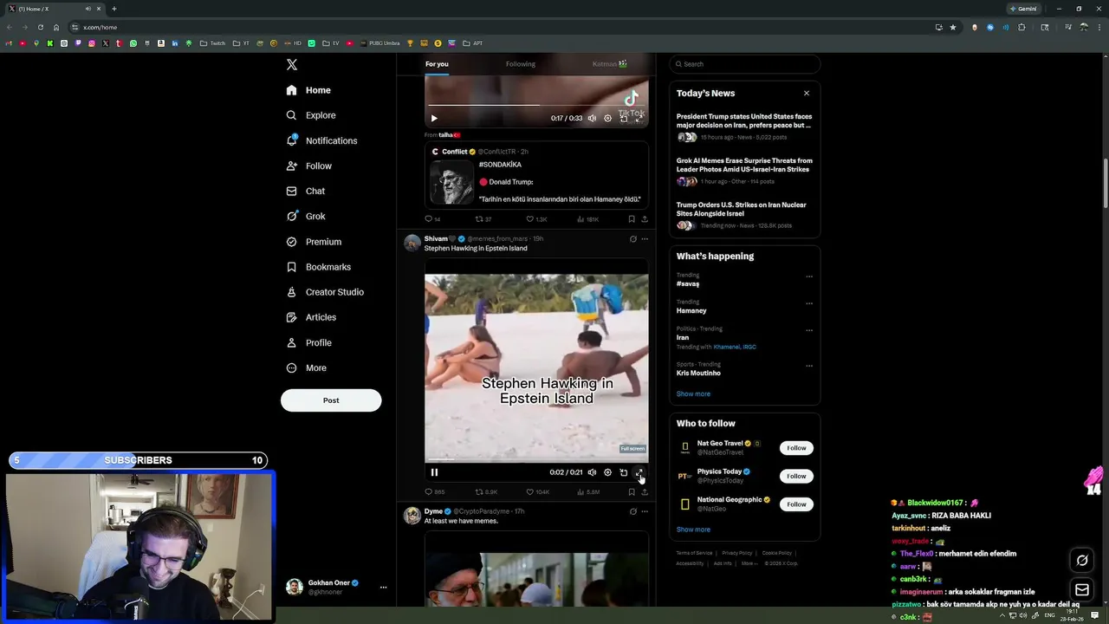
Task: Close the Today's News panel
Action: tap(807, 94)
